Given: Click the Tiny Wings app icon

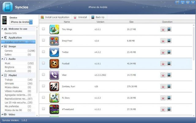Looking at the screenshot, I should coord(54,29).
